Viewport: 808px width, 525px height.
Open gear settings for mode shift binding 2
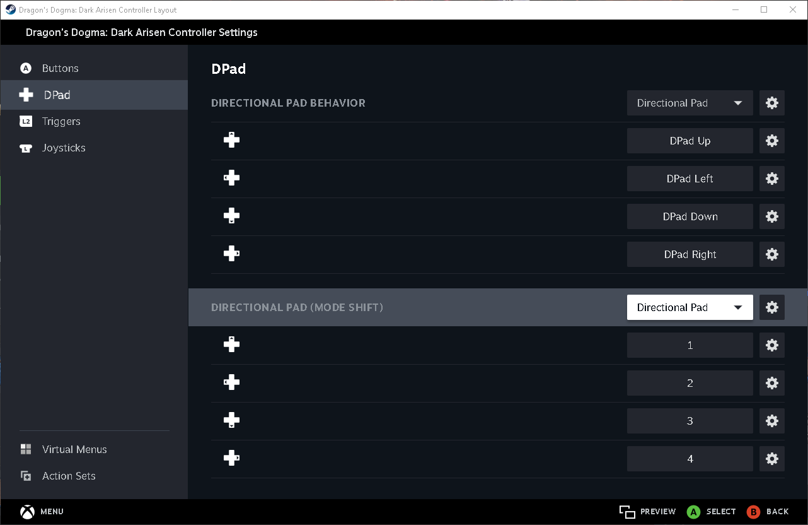(x=772, y=383)
